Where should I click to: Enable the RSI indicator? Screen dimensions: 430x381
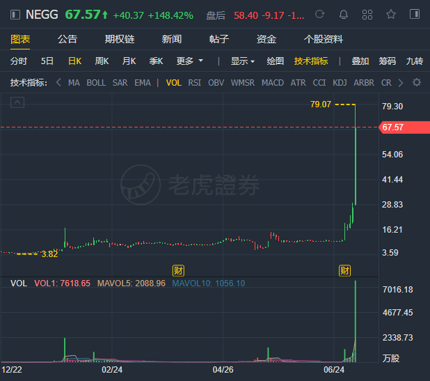coord(194,83)
